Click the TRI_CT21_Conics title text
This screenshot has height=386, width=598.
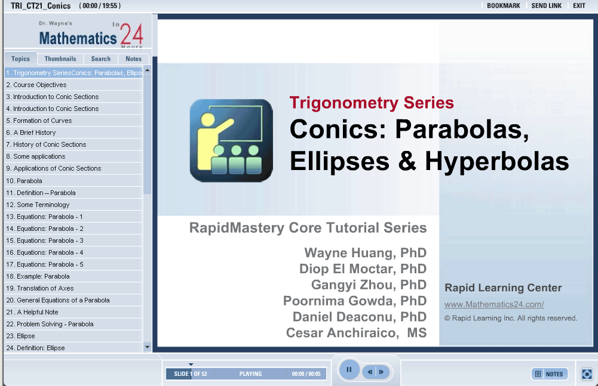pos(41,6)
